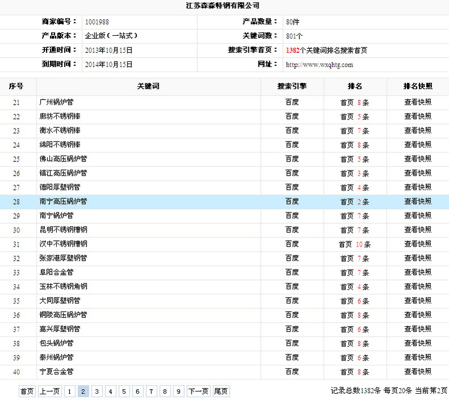
Task: Select the 记录总数1382条 summary text
Action: [x=356, y=390]
